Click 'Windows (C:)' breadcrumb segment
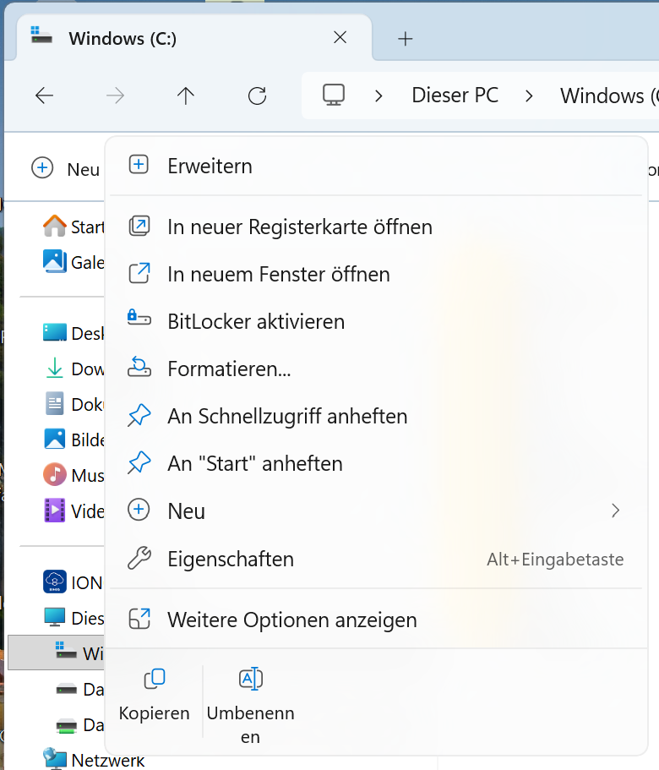This screenshot has width=659, height=770. [609, 96]
